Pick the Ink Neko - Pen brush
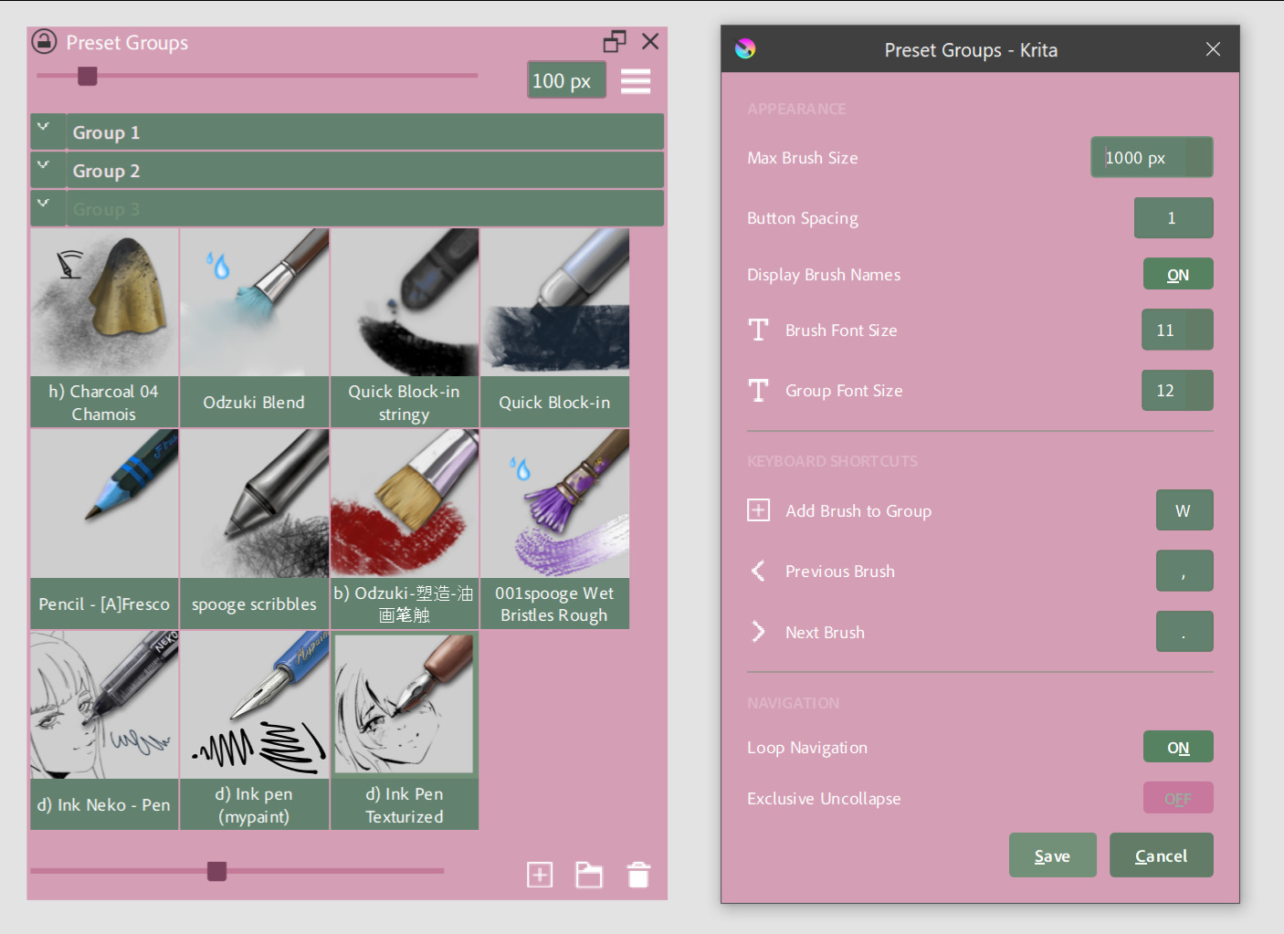The height and width of the screenshot is (934, 1284). (x=104, y=729)
